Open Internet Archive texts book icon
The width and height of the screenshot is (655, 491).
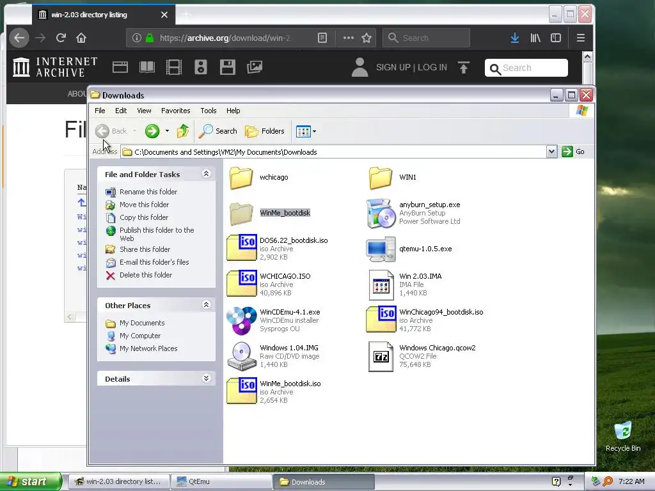point(147,67)
